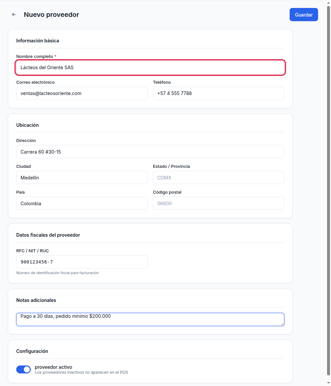Click the Nuevo proveedor heading
The image size is (331, 386).
pyautogui.click(x=51, y=15)
